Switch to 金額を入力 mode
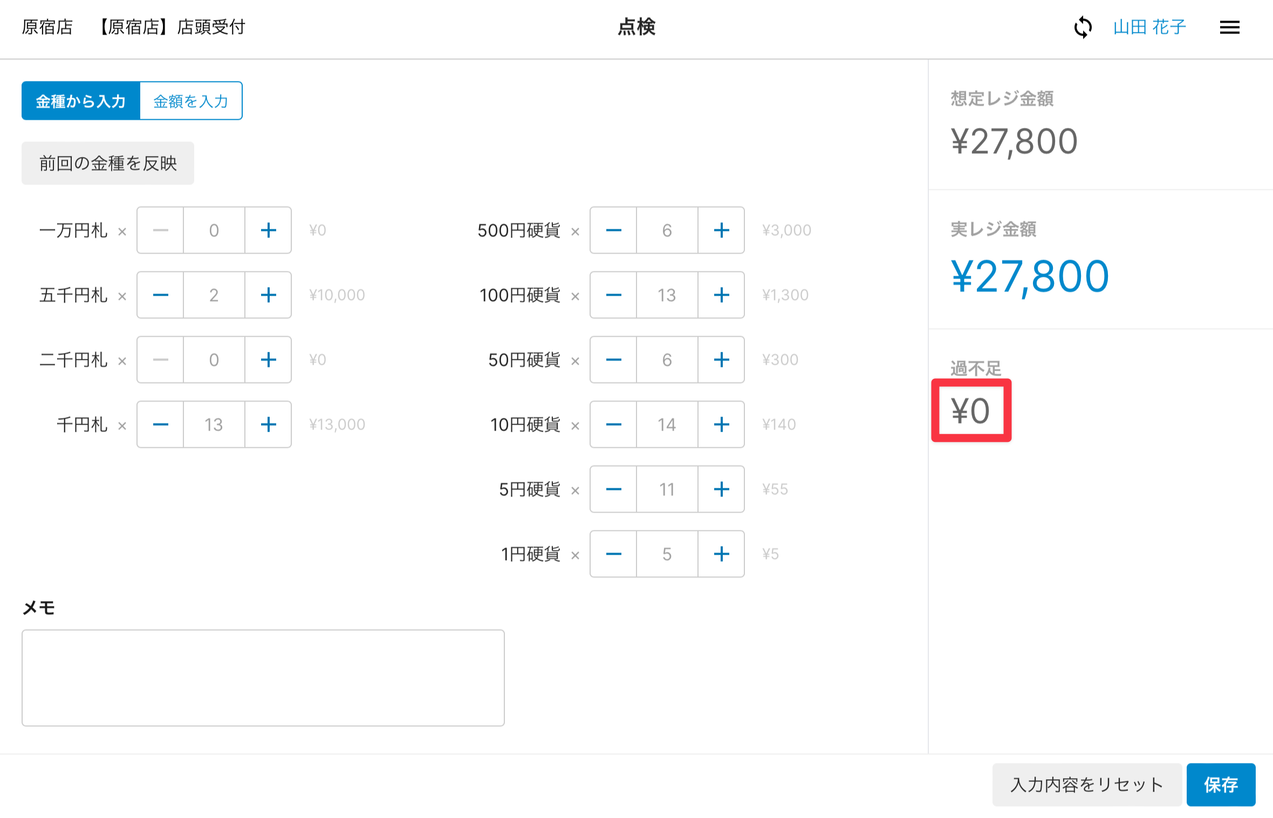Image resolution: width=1273 pixels, height=818 pixels. tap(191, 101)
